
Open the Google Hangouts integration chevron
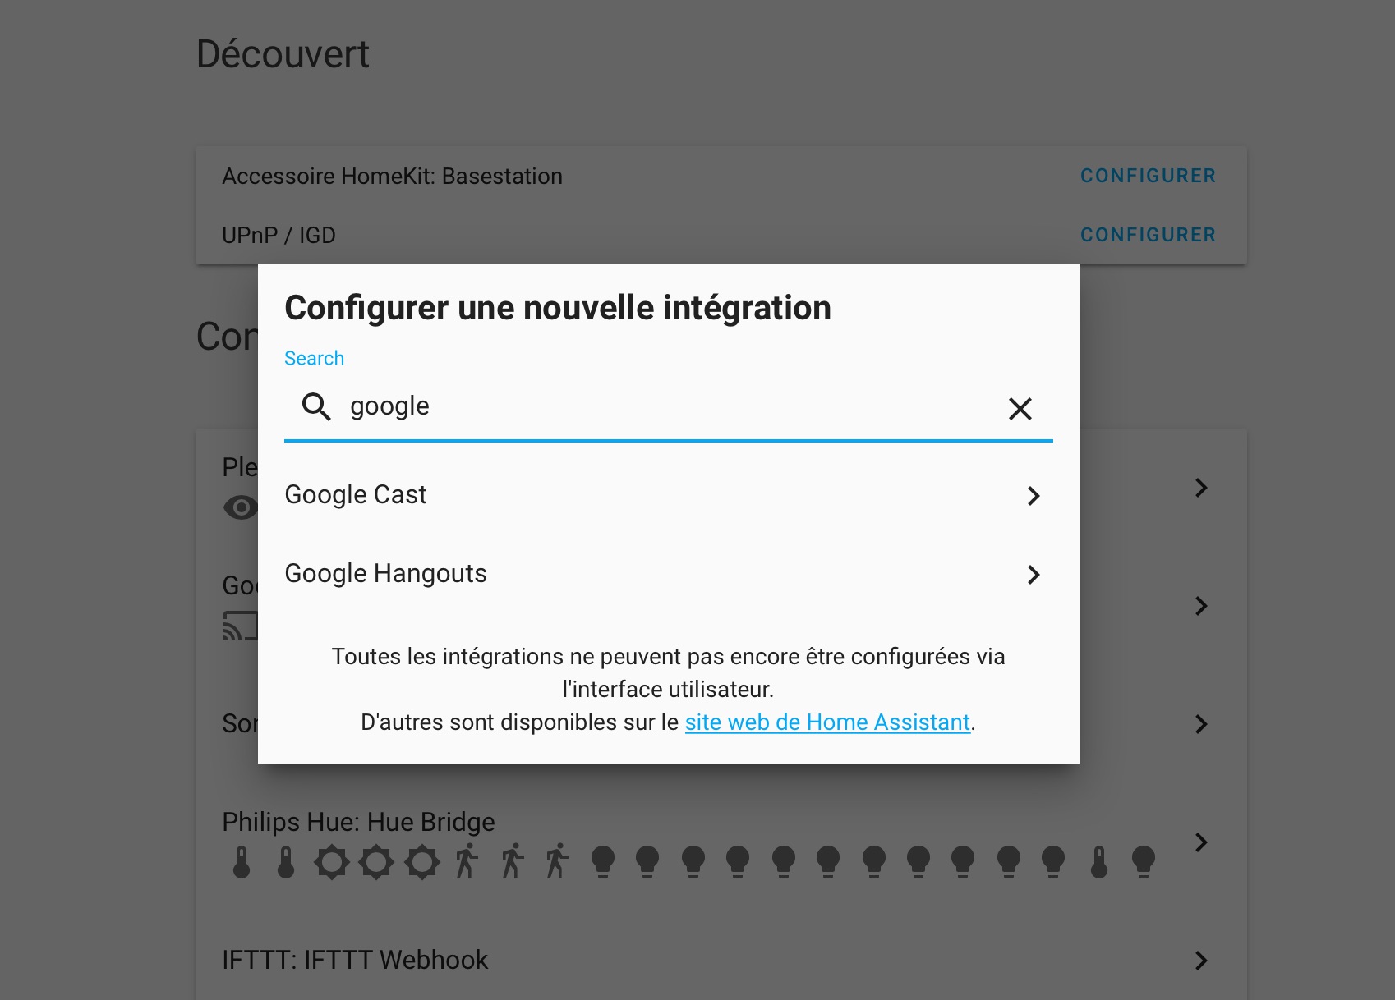coord(1034,574)
